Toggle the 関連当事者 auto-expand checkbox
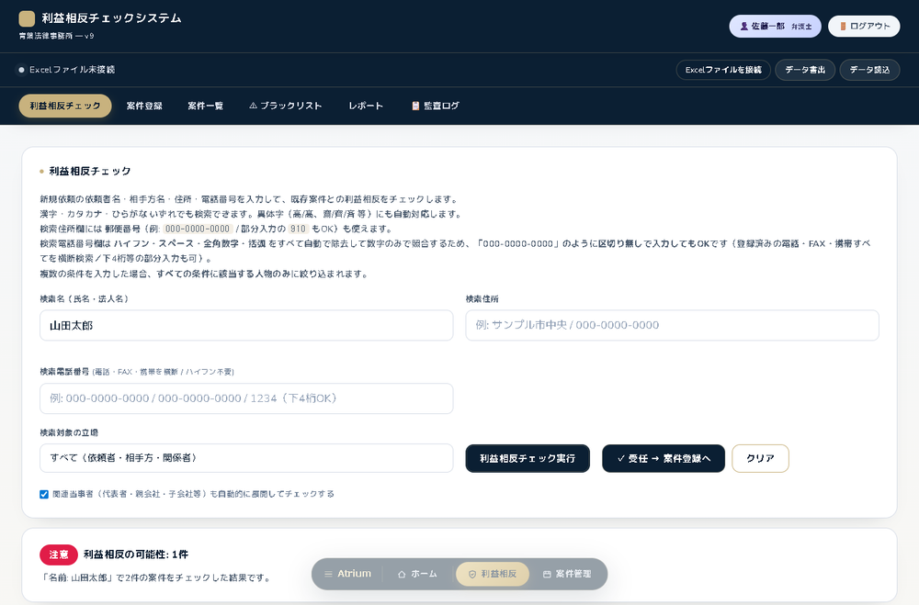The image size is (919, 605). tap(44, 494)
